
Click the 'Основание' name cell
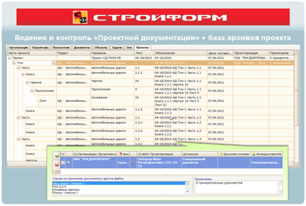coord(112,101)
